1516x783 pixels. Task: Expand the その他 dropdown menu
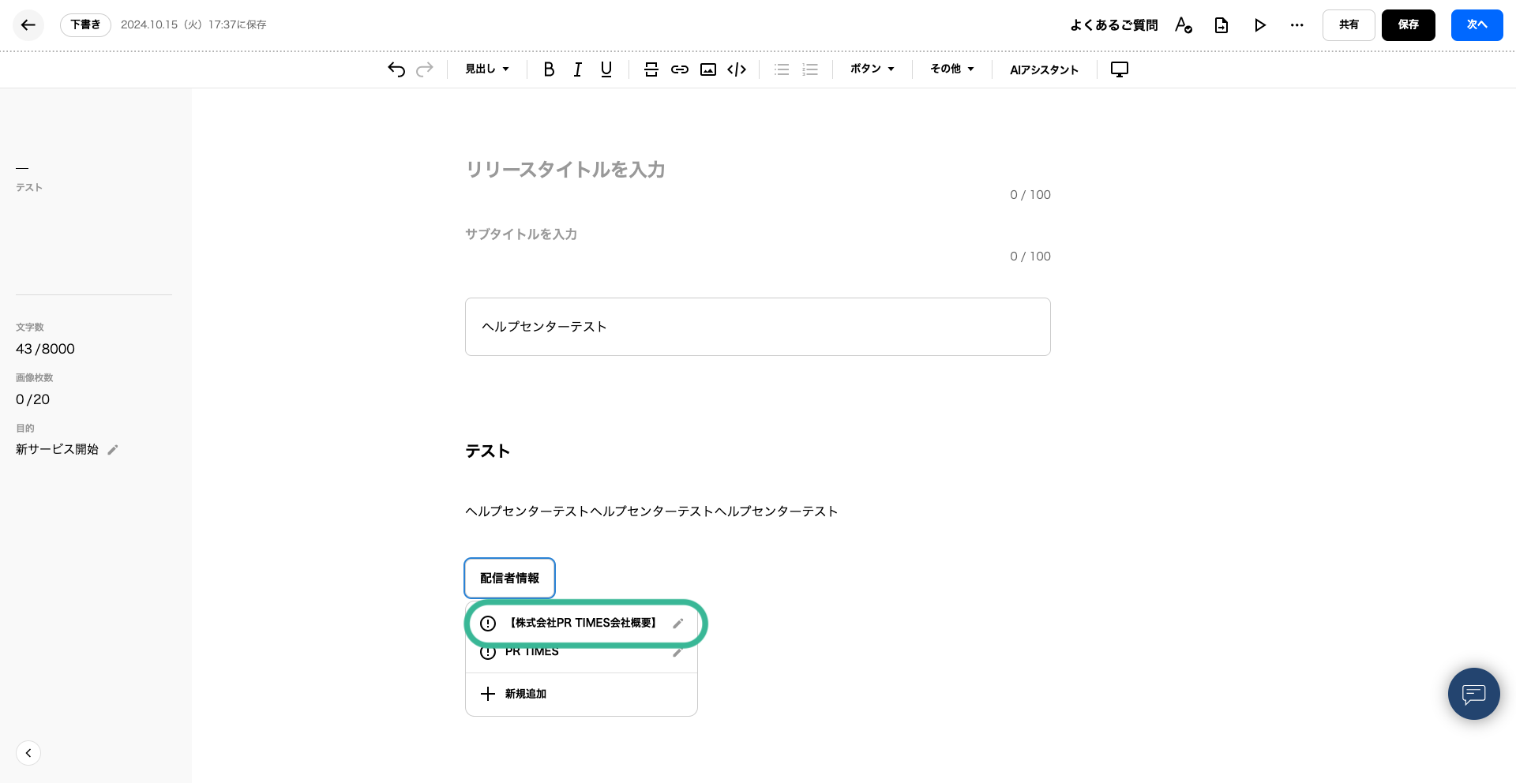tap(951, 69)
